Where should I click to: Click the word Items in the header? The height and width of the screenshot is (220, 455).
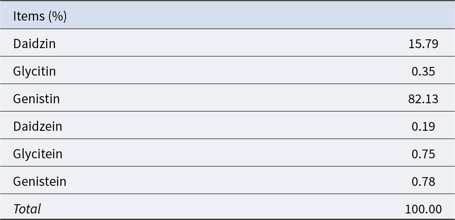29,16
